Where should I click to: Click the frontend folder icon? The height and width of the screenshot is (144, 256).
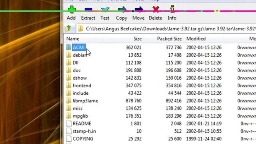coord(68,86)
